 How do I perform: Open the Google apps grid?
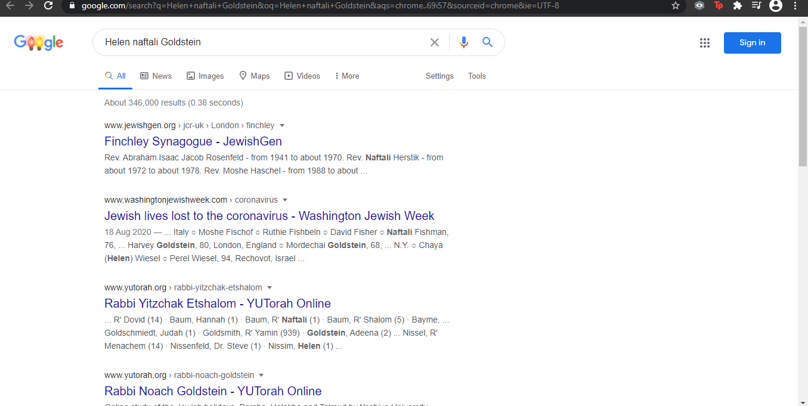[x=705, y=43]
